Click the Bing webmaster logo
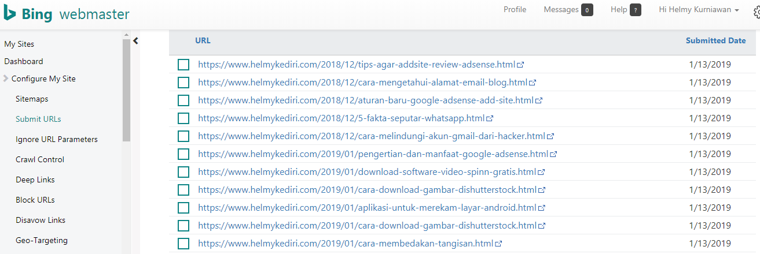760x254 pixels. click(67, 14)
